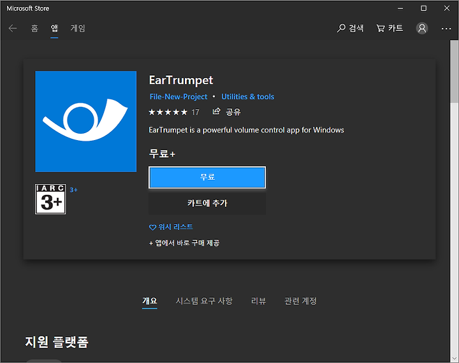Close the Microsoft Store window
This screenshot has width=459, height=363.
point(447,8)
